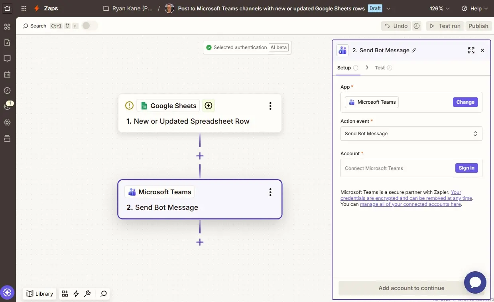Click the warning icon on the Google Sheets step
Image resolution: width=494 pixels, height=302 pixels.
click(129, 106)
